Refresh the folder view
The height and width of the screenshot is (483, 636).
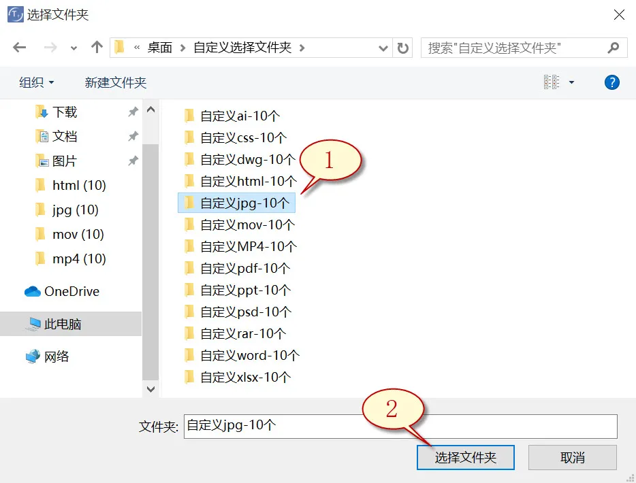[401, 47]
